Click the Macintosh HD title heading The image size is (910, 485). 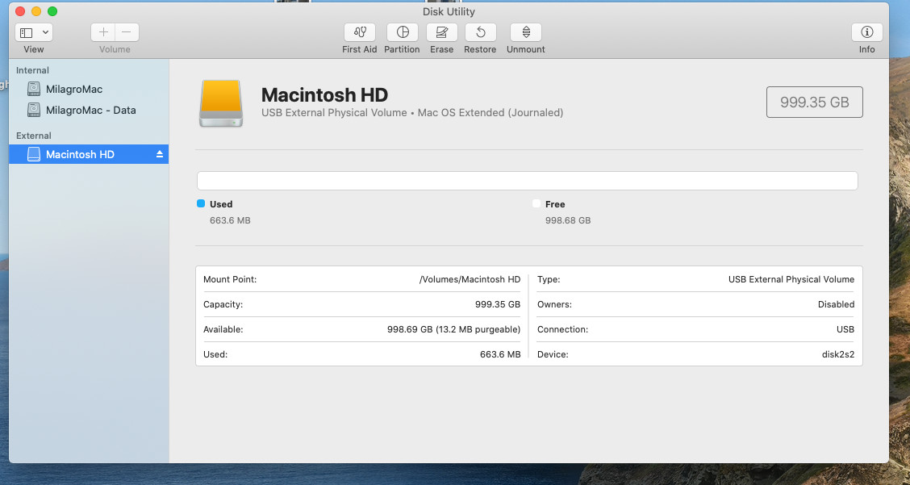324,94
